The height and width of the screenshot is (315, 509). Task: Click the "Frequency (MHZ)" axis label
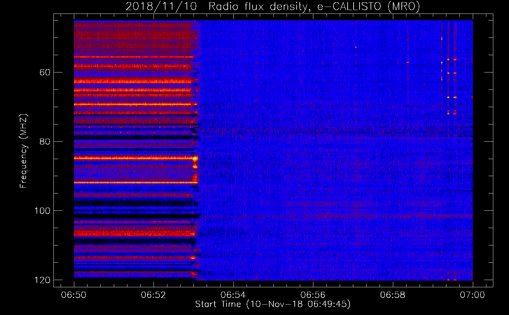(x=24, y=151)
